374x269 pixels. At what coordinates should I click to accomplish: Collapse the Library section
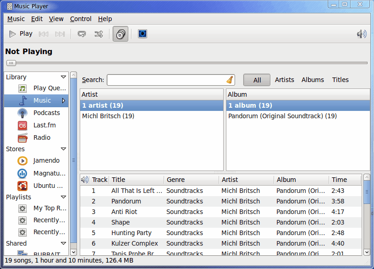pos(63,77)
